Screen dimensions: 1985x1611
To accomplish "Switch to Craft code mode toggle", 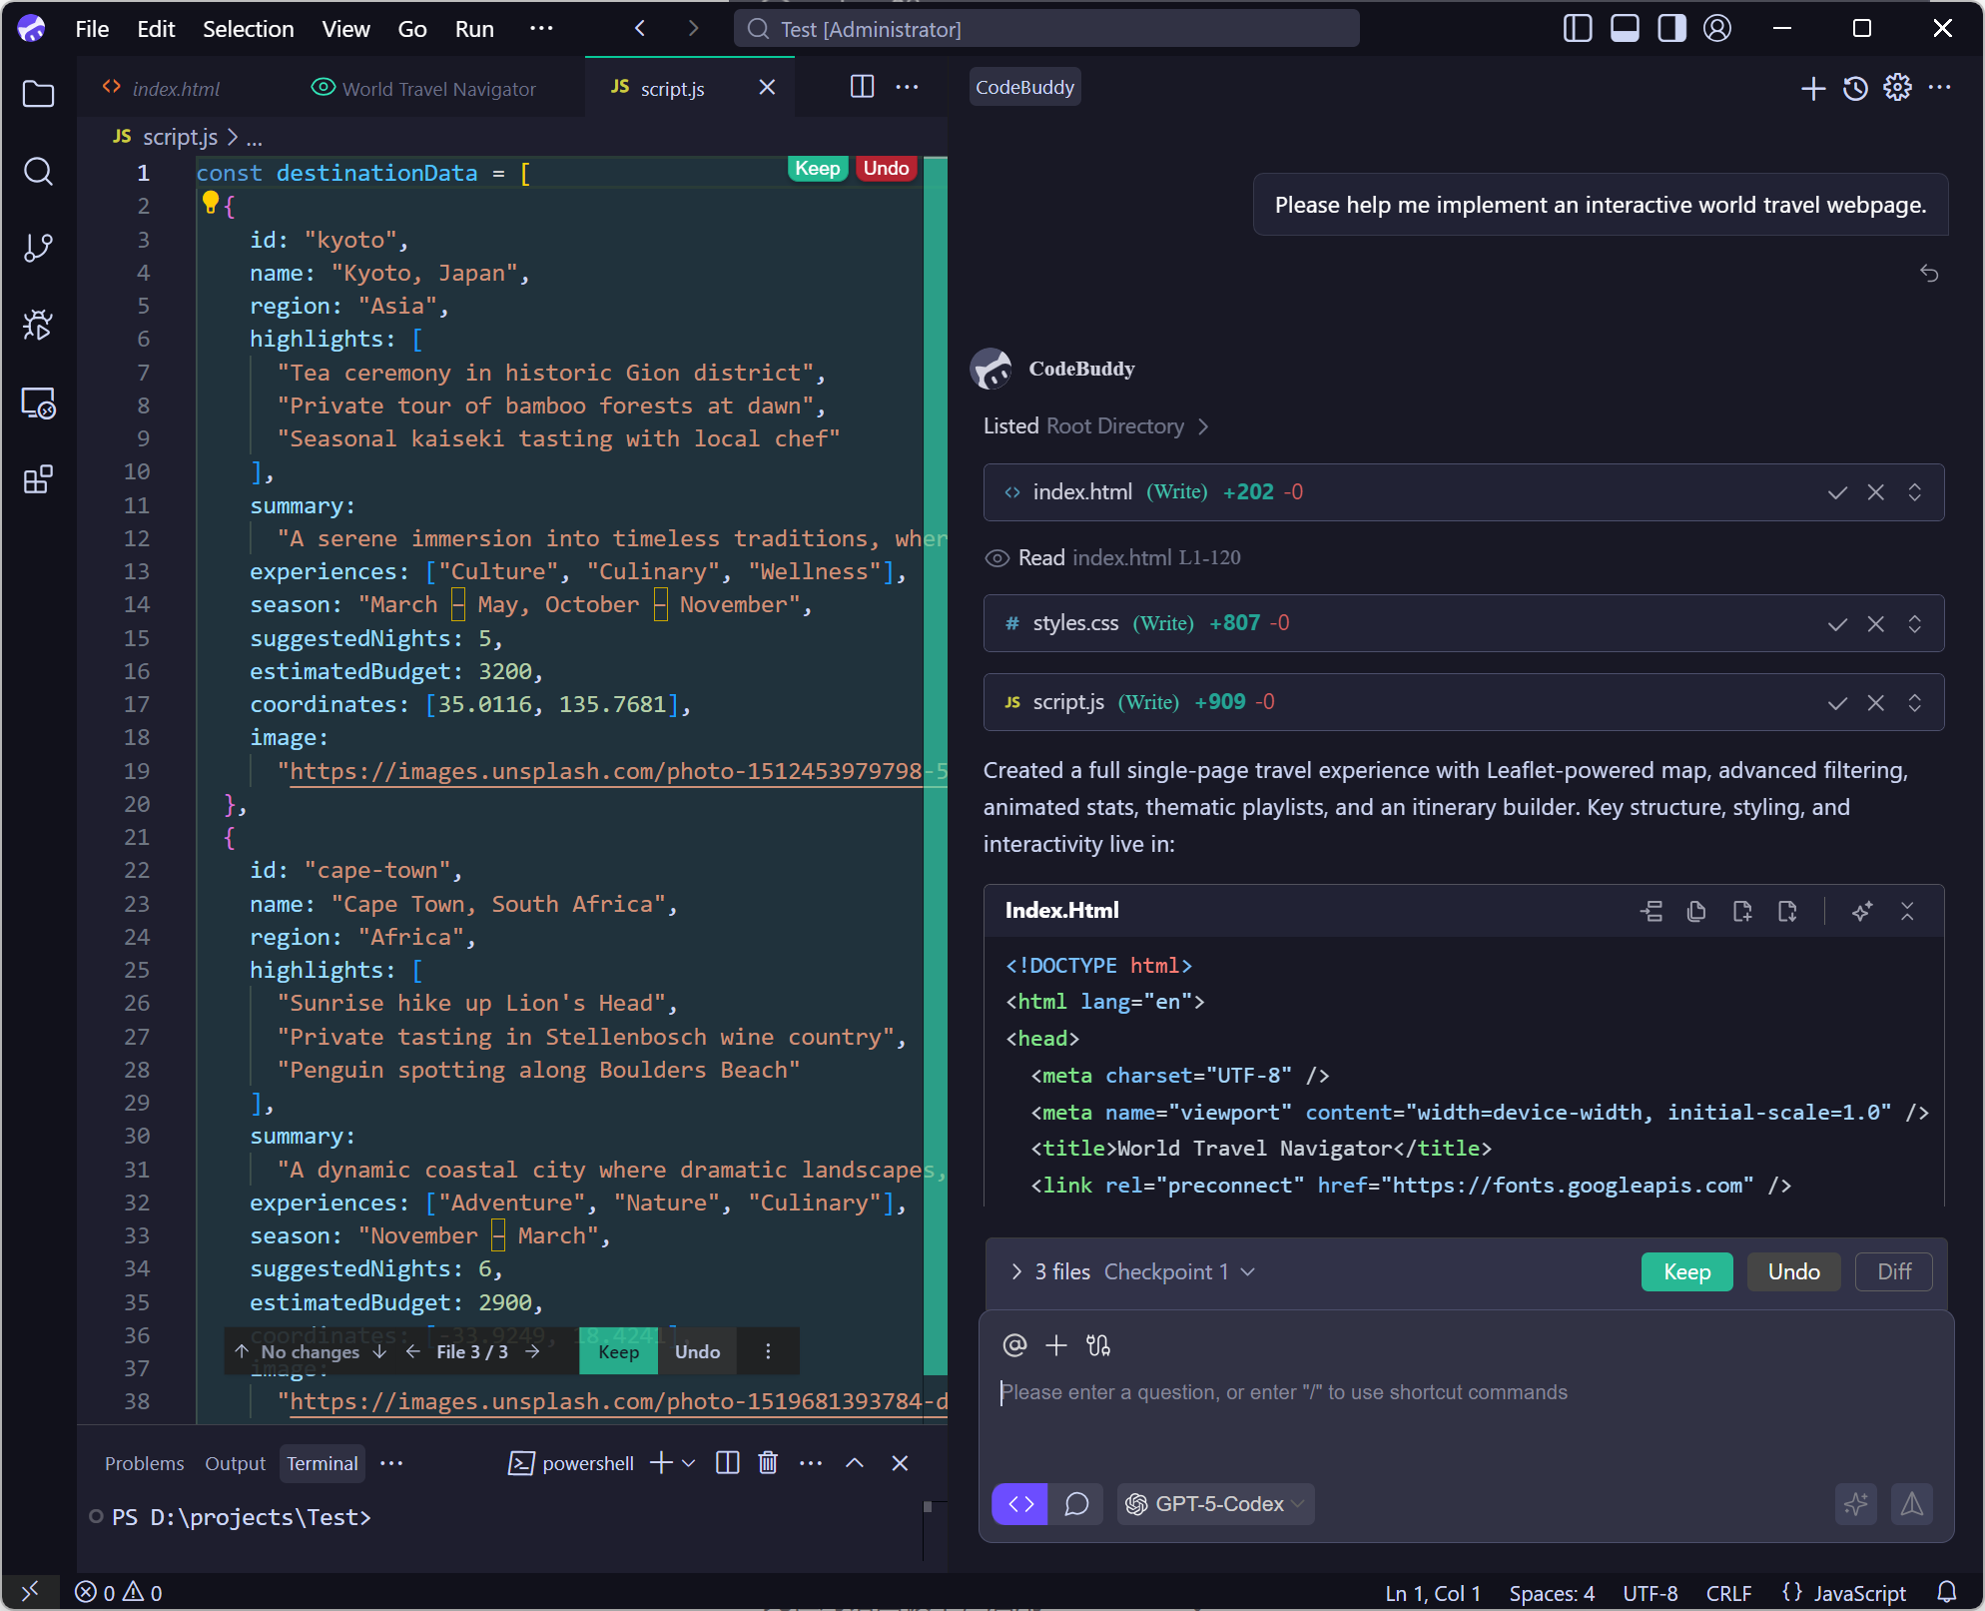I will pos(1020,1504).
